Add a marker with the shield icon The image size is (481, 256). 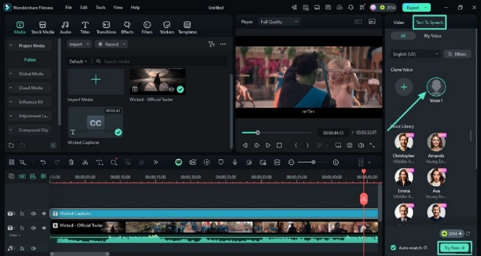(x=221, y=162)
